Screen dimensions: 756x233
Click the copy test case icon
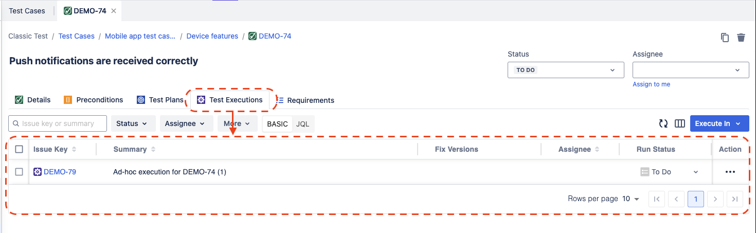coord(725,38)
